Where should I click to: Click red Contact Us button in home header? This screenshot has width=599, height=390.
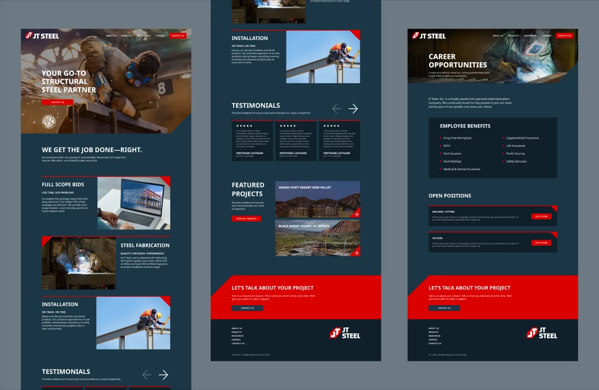178,36
